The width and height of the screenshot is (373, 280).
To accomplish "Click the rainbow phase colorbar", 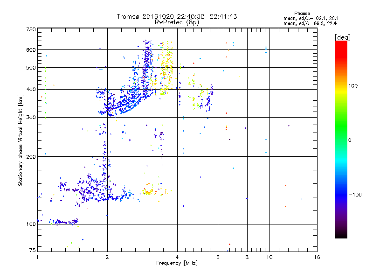I will point(341,140).
